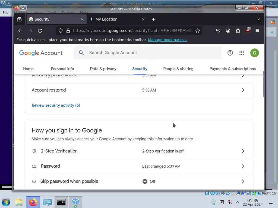Click the tracking protection shield icon
Viewport: 278px width, 208px height.
61,31
